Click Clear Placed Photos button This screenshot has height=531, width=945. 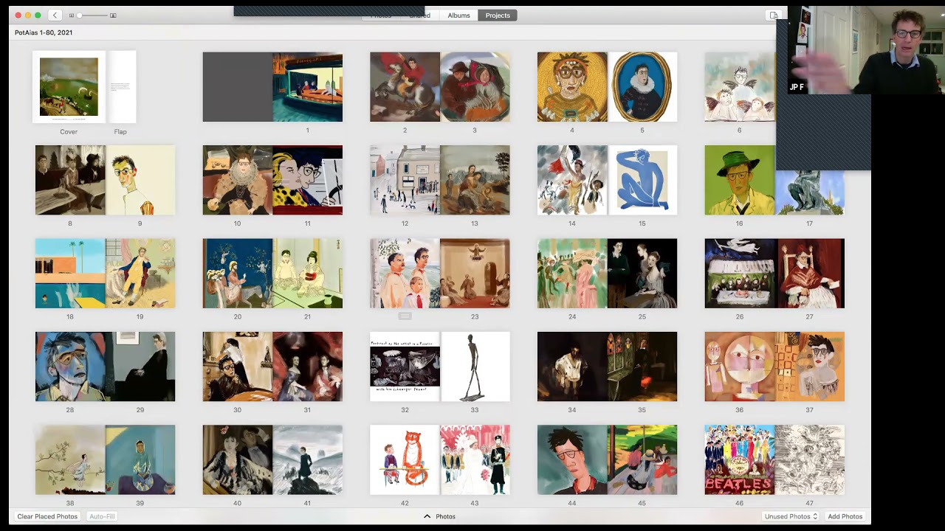pos(47,516)
